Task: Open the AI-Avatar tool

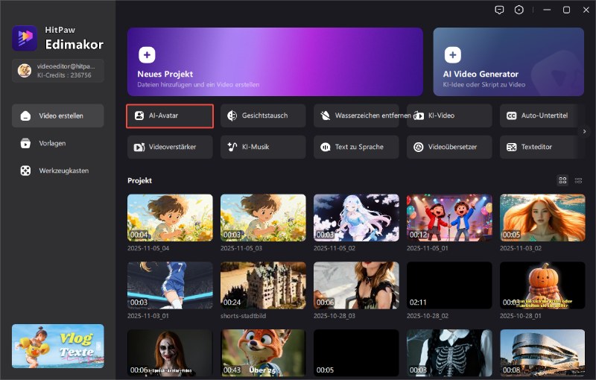Action: 170,116
